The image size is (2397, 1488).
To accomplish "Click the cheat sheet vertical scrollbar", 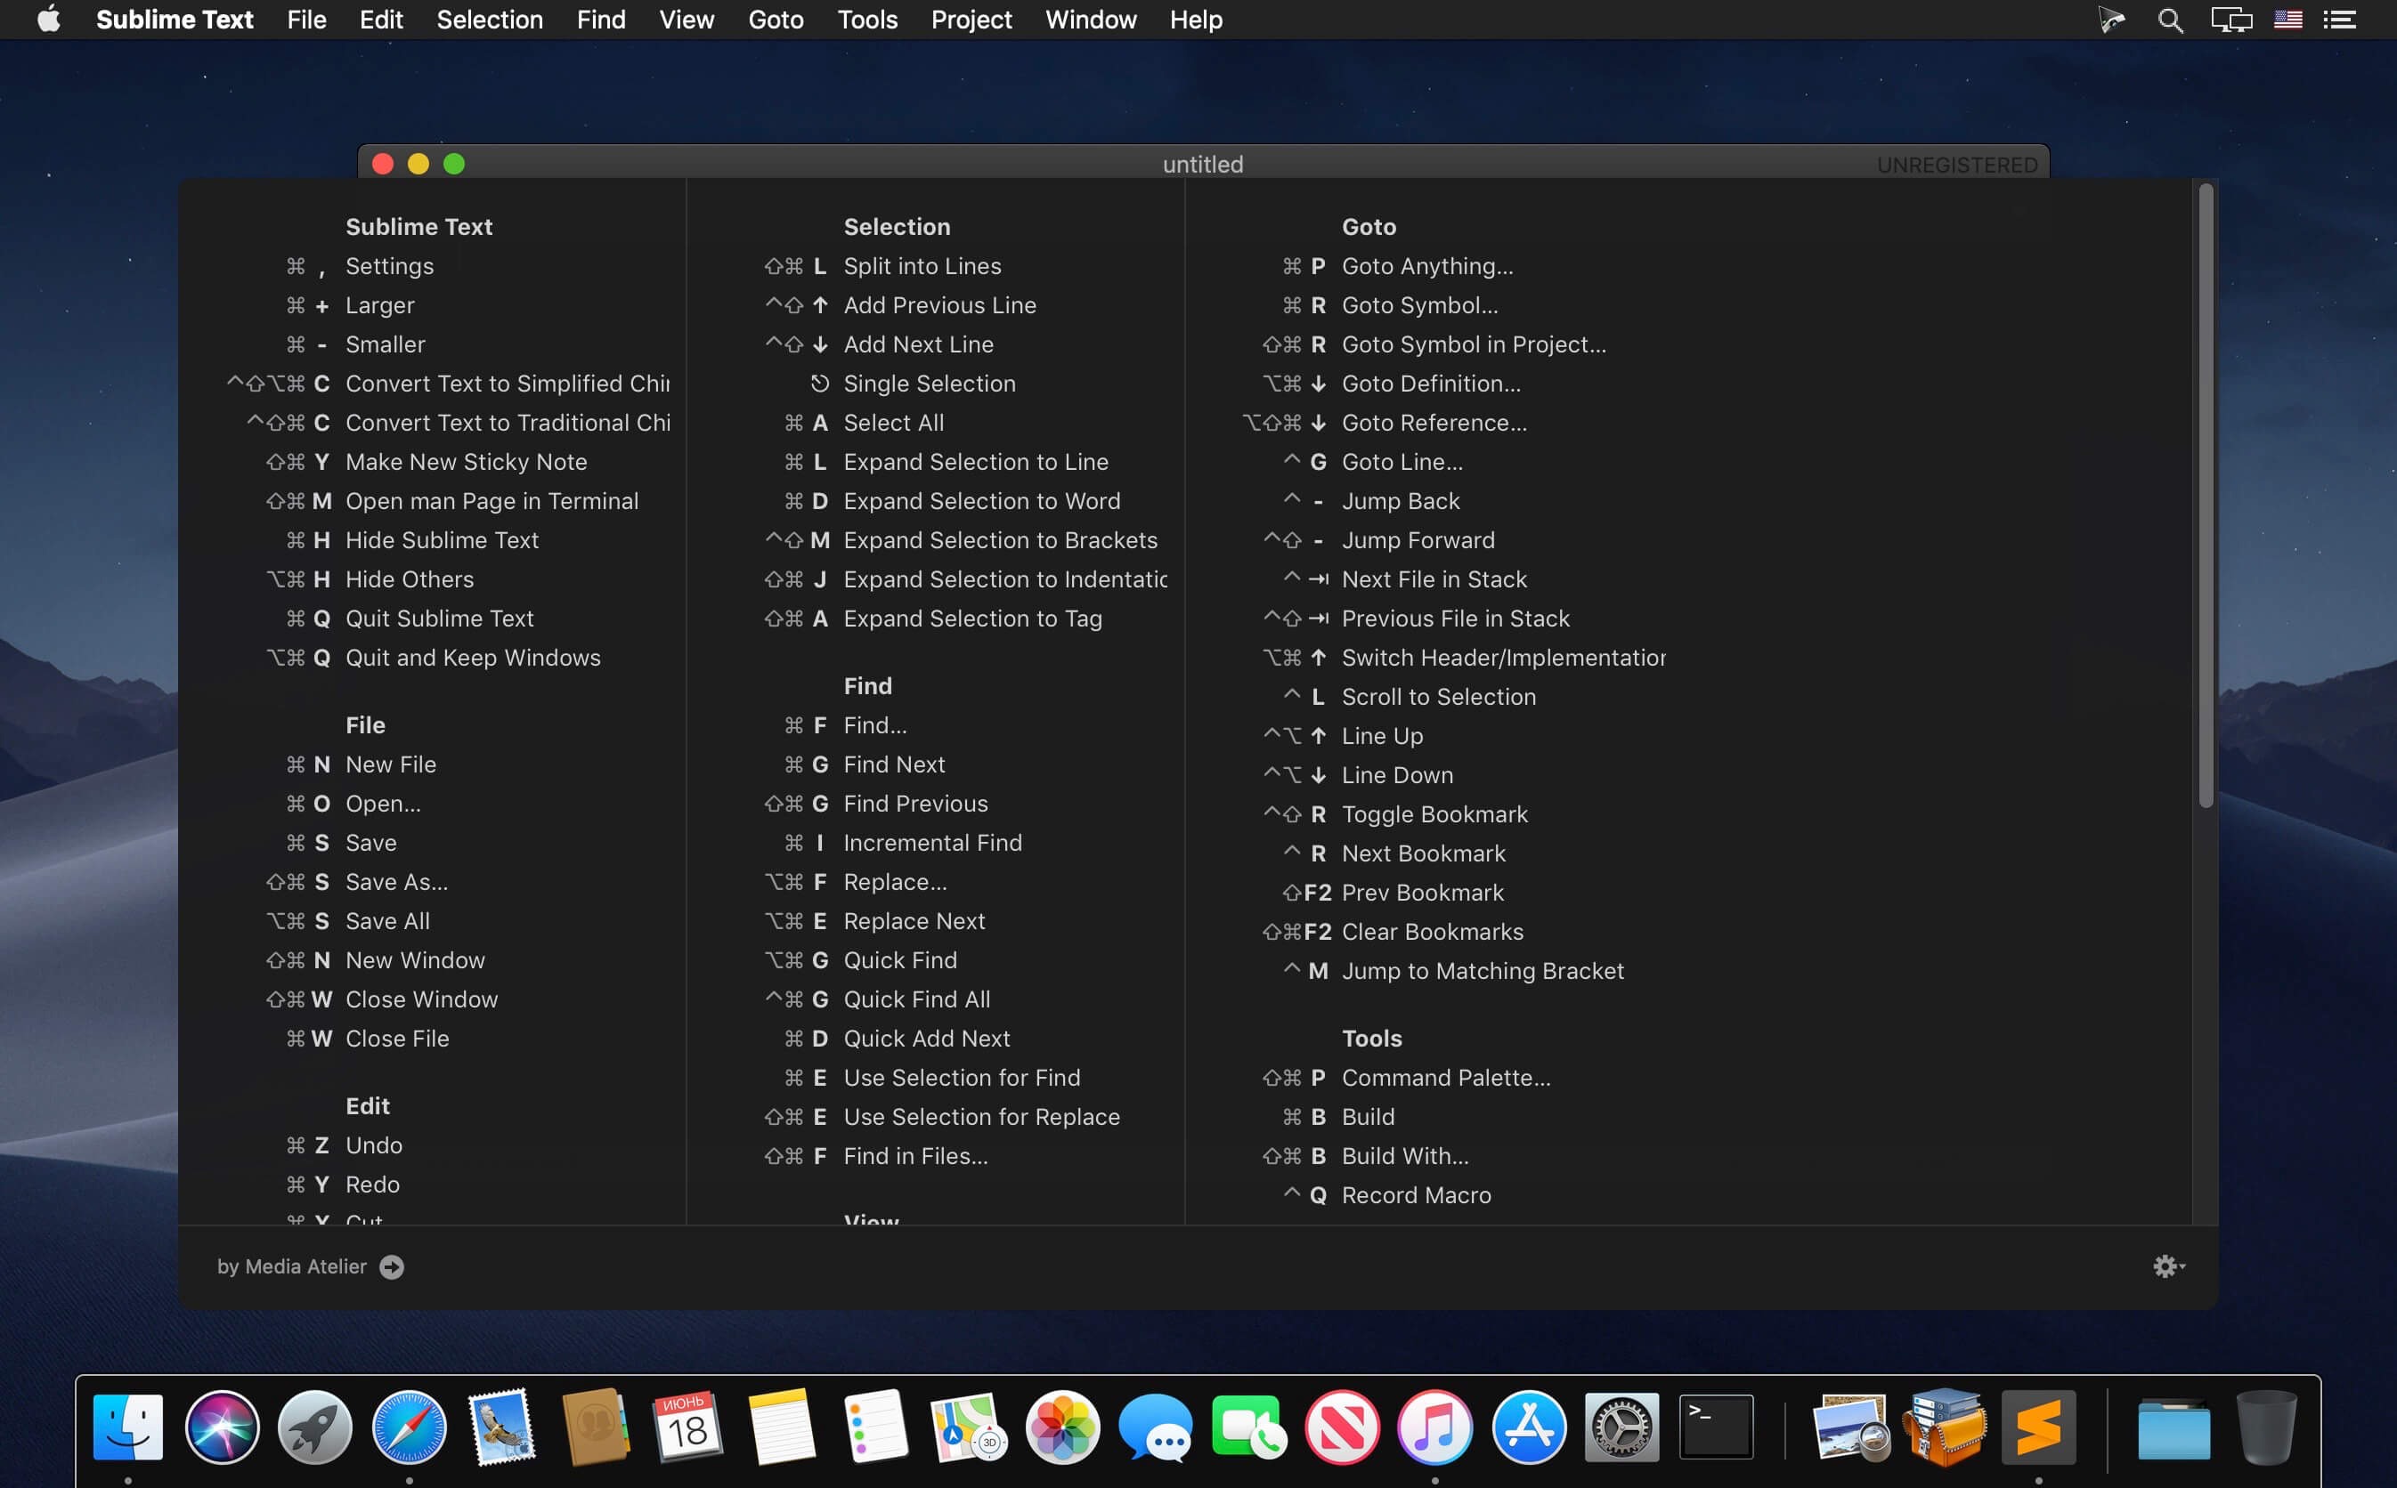I will (2206, 495).
